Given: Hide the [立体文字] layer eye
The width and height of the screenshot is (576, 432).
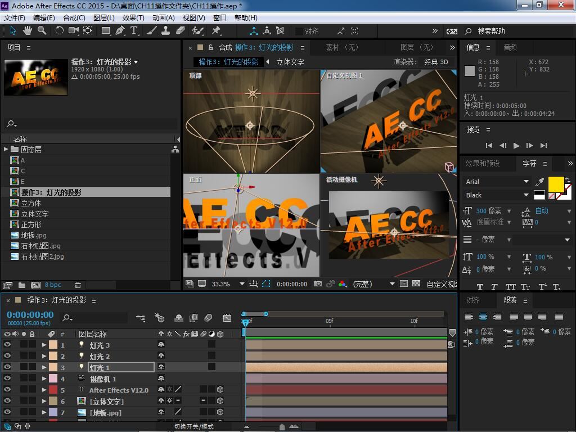Looking at the screenshot, I should pyautogui.click(x=7, y=400).
